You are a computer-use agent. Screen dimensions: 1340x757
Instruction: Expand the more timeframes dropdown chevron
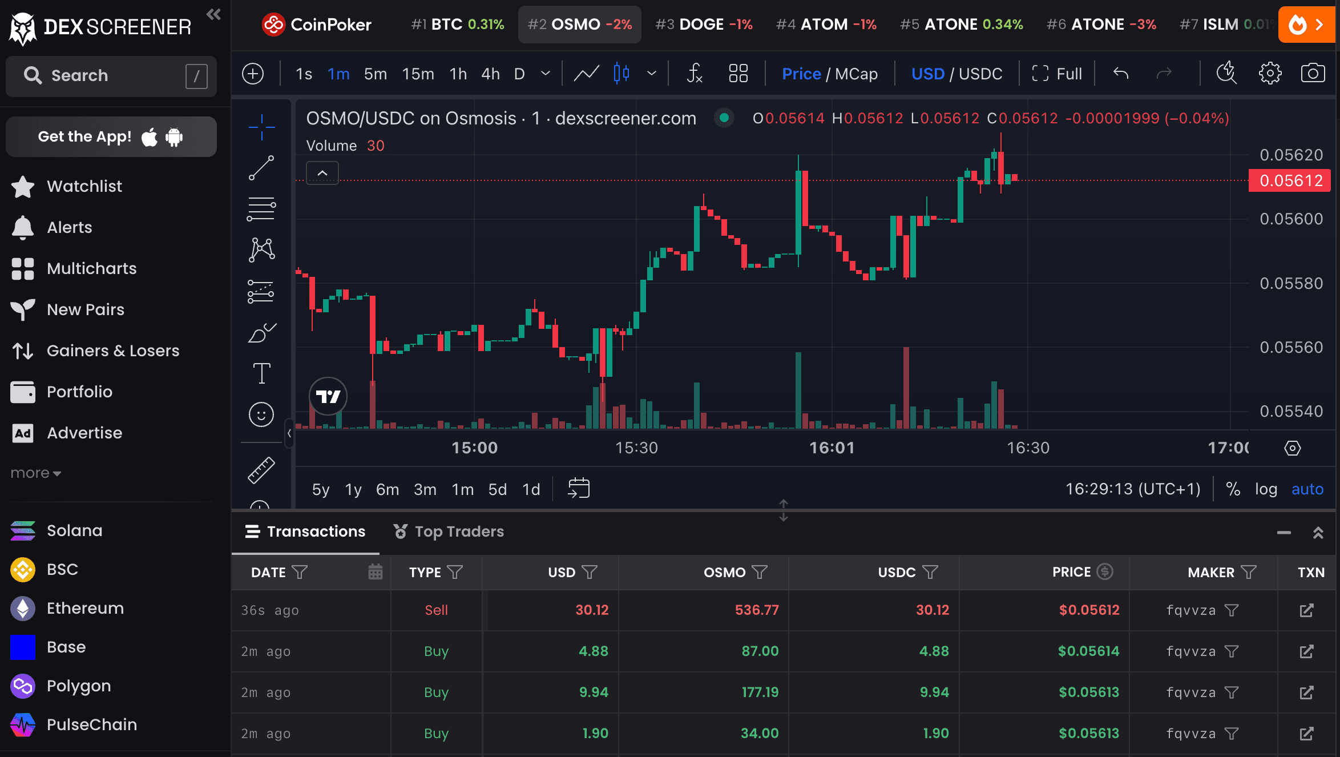546,74
